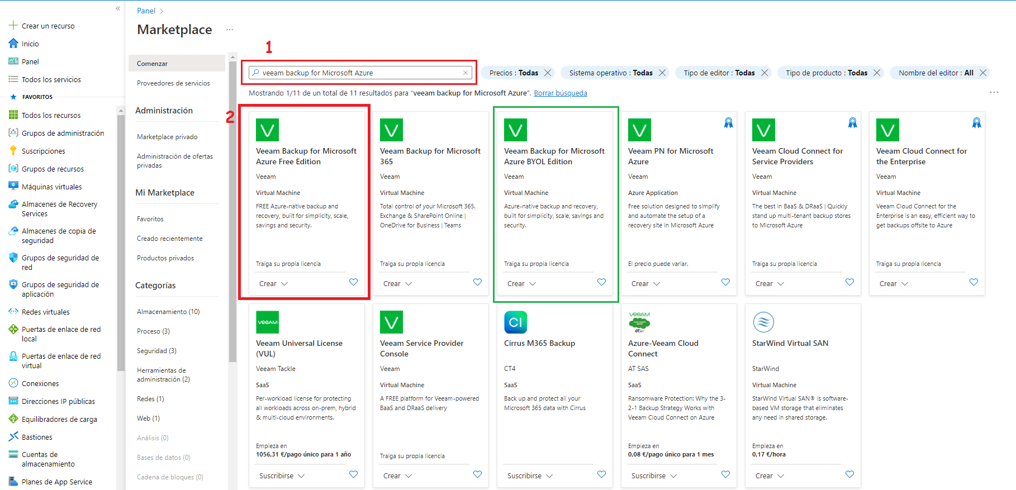This screenshot has height=490, width=1016.
Task: Filter by Seguridad (3) category
Action: tap(156, 351)
